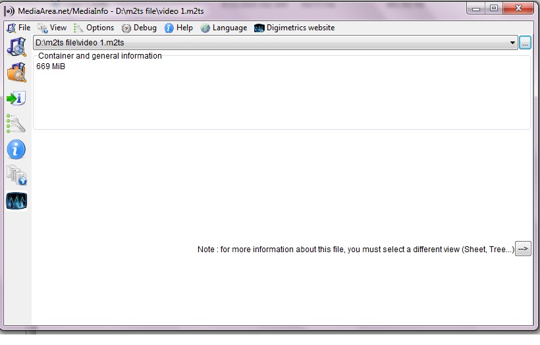Click the MediaInfo title bar application icon

pyautogui.click(x=9, y=11)
